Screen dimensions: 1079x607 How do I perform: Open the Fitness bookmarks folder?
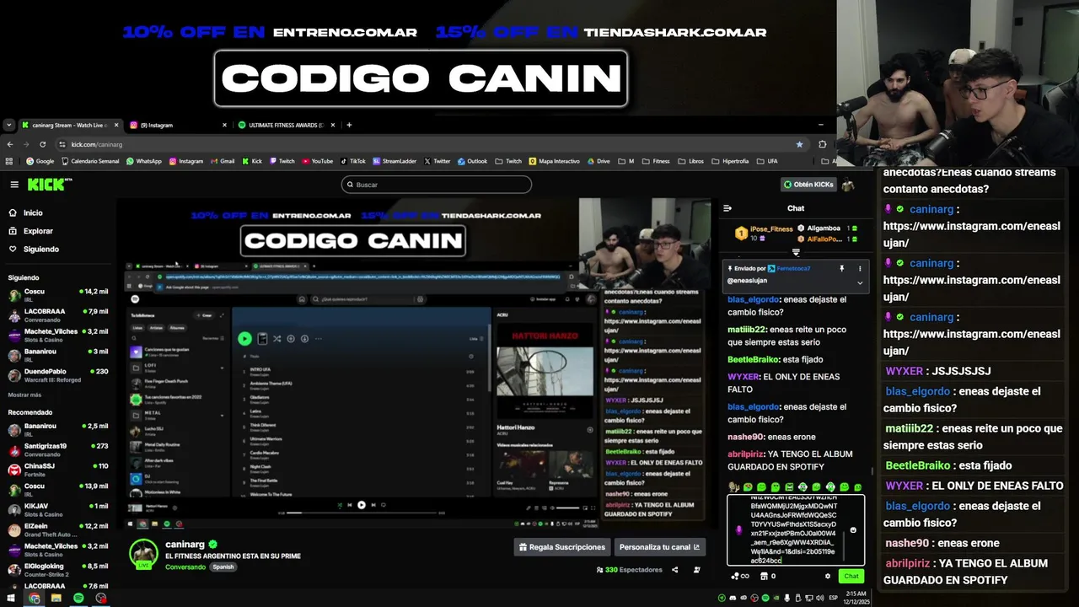click(656, 161)
